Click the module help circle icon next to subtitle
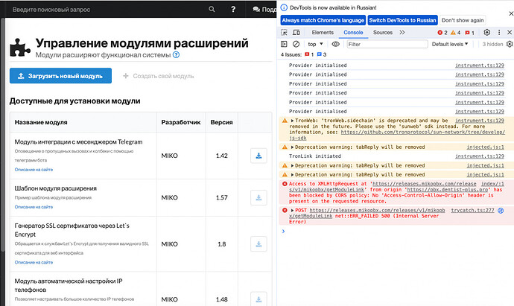Image resolution: width=514 pixels, height=306 pixels. click(x=176, y=54)
